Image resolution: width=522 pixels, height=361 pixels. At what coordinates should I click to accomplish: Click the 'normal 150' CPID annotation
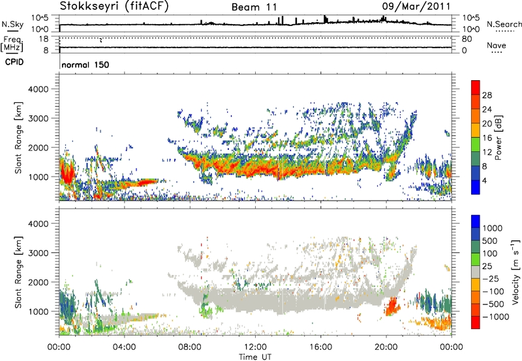pos(85,65)
